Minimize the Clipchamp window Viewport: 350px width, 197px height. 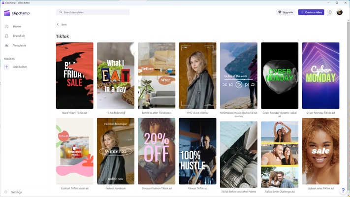[x=328, y=2]
